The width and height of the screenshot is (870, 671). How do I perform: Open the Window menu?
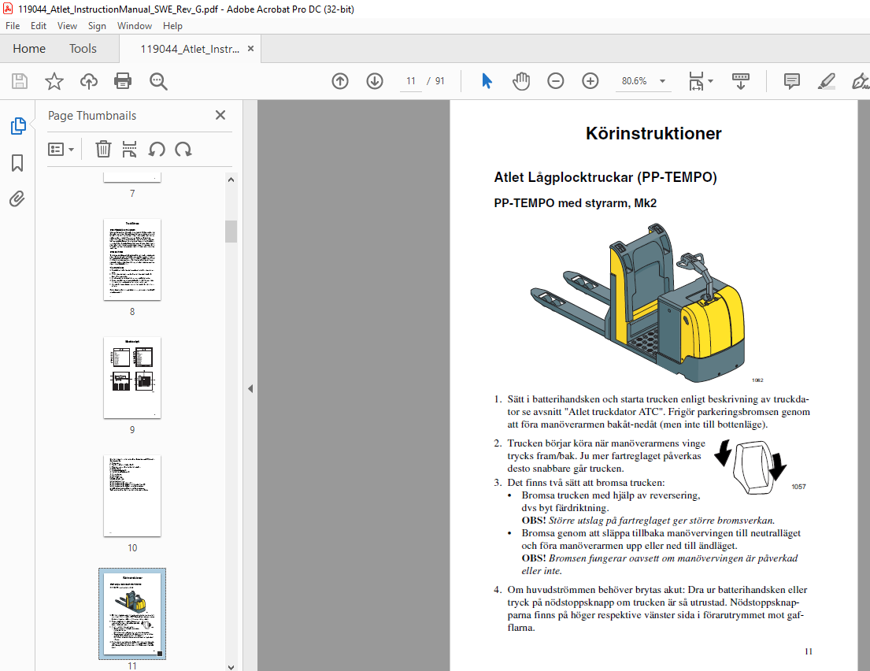tap(135, 25)
